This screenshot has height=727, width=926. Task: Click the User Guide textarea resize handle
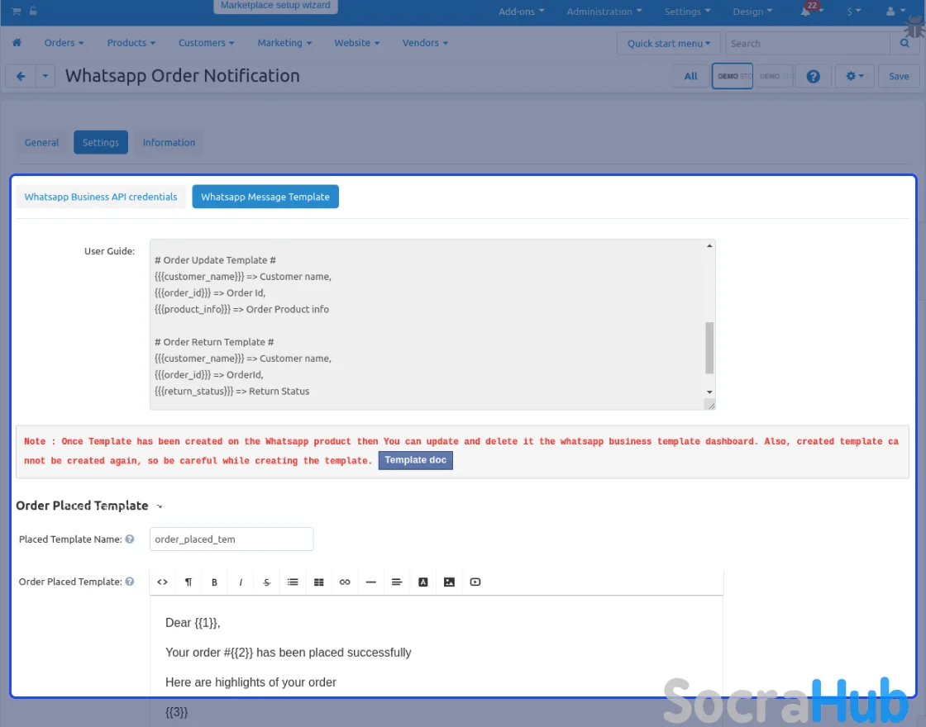pos(711,405)
